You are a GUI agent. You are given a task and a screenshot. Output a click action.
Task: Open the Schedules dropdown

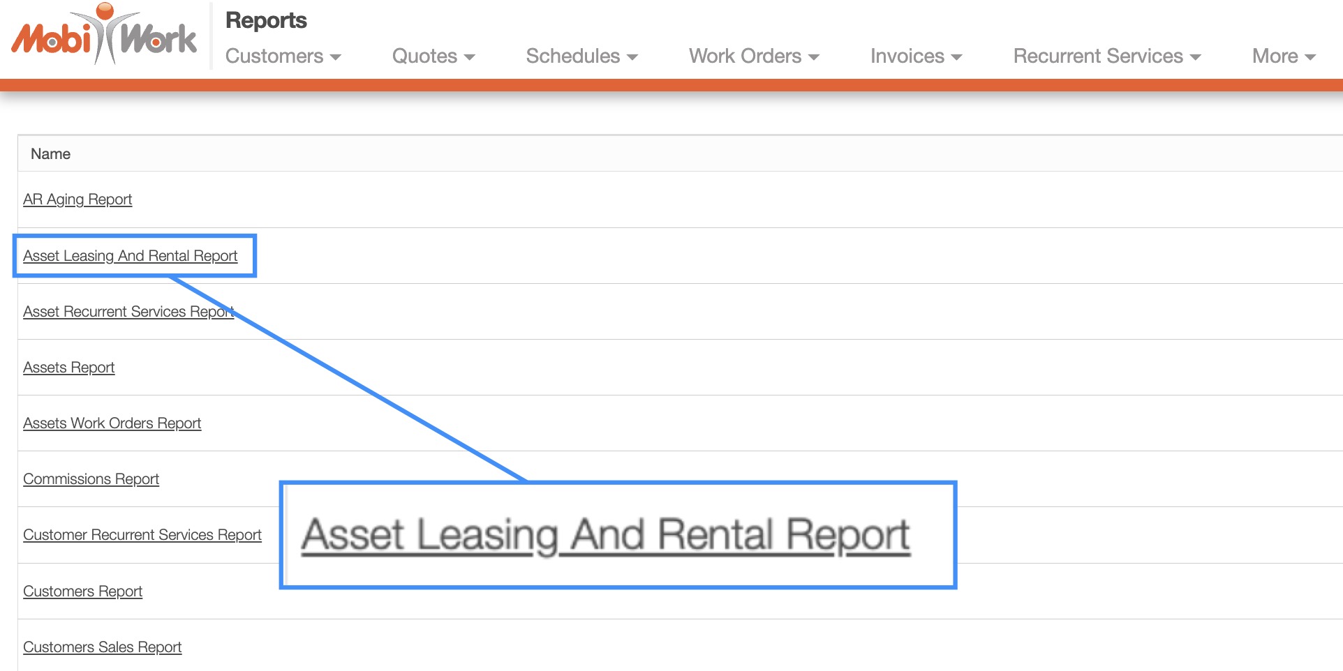coord(581,56)
